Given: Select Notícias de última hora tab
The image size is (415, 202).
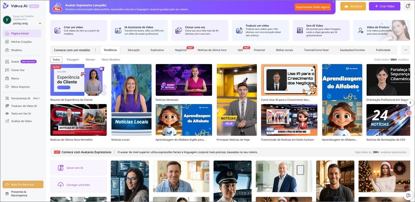Looking at the screenshot, I should (x=212, y=50).
